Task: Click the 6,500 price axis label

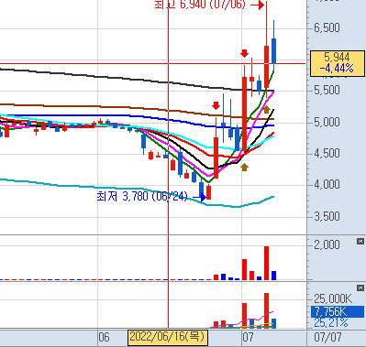Action: click(x=327, y=27)
